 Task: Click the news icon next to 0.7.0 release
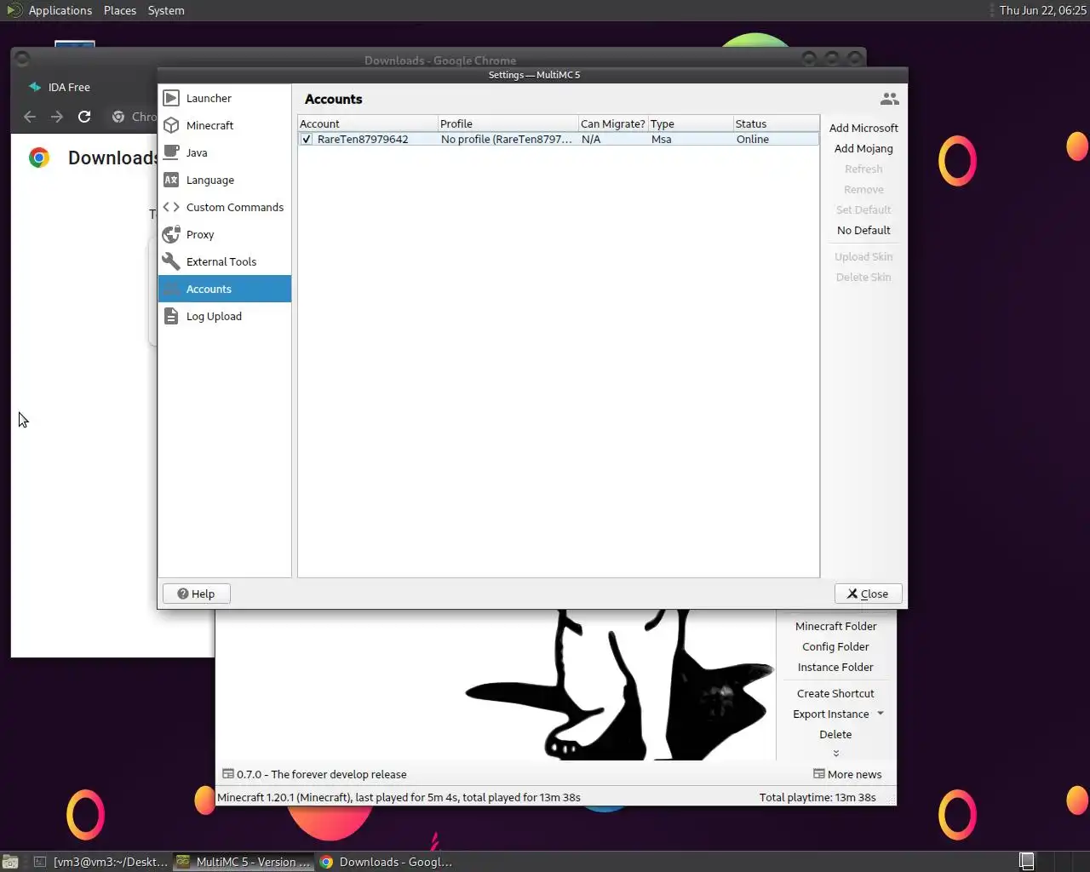(228, 774)
